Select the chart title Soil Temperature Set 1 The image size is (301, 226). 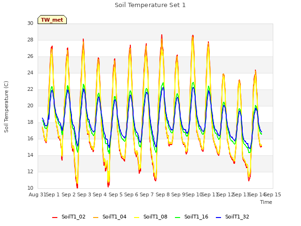(x=150, y=5)
